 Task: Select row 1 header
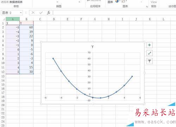click(x=3, y=23)
